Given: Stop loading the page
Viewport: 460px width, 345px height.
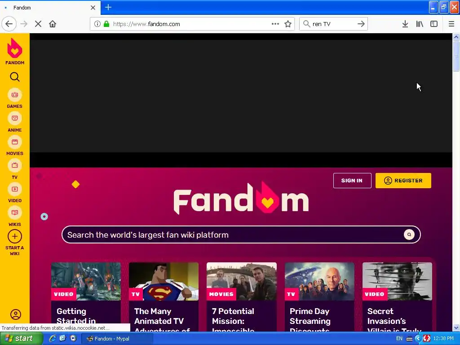Looking at the screenshot, I should point(38,24).
